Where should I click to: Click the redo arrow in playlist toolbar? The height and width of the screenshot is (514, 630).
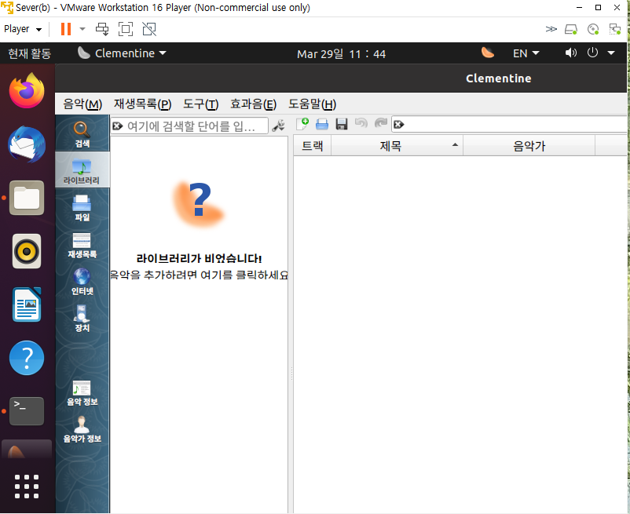point(380,122)
